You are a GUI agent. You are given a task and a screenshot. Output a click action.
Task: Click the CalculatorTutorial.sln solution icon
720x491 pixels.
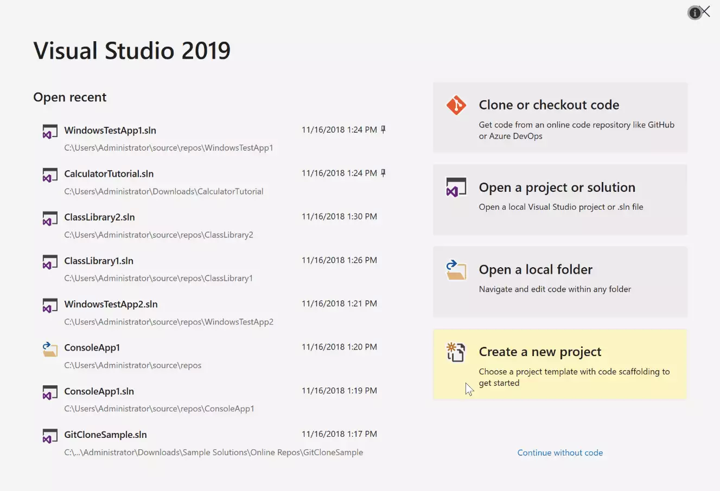[50, 175]
